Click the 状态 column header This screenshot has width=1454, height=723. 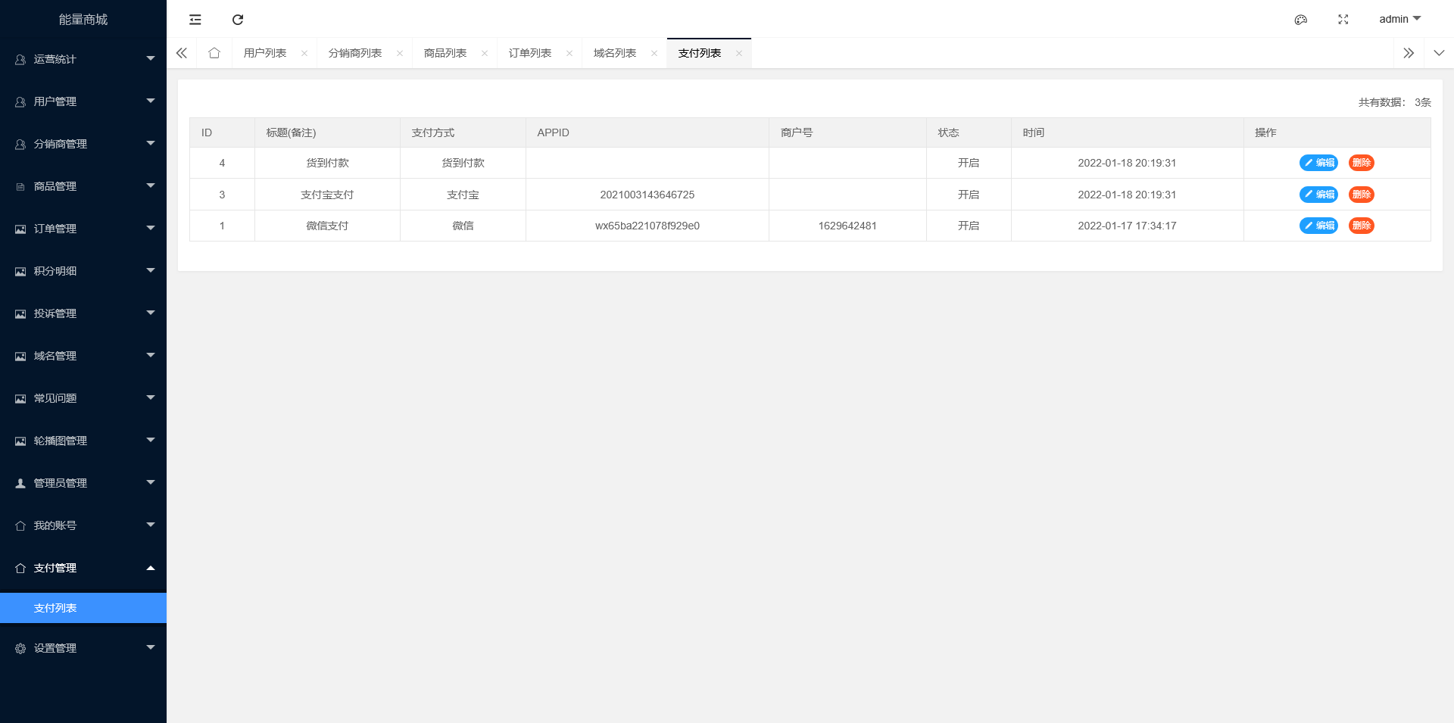pos(969,132)
